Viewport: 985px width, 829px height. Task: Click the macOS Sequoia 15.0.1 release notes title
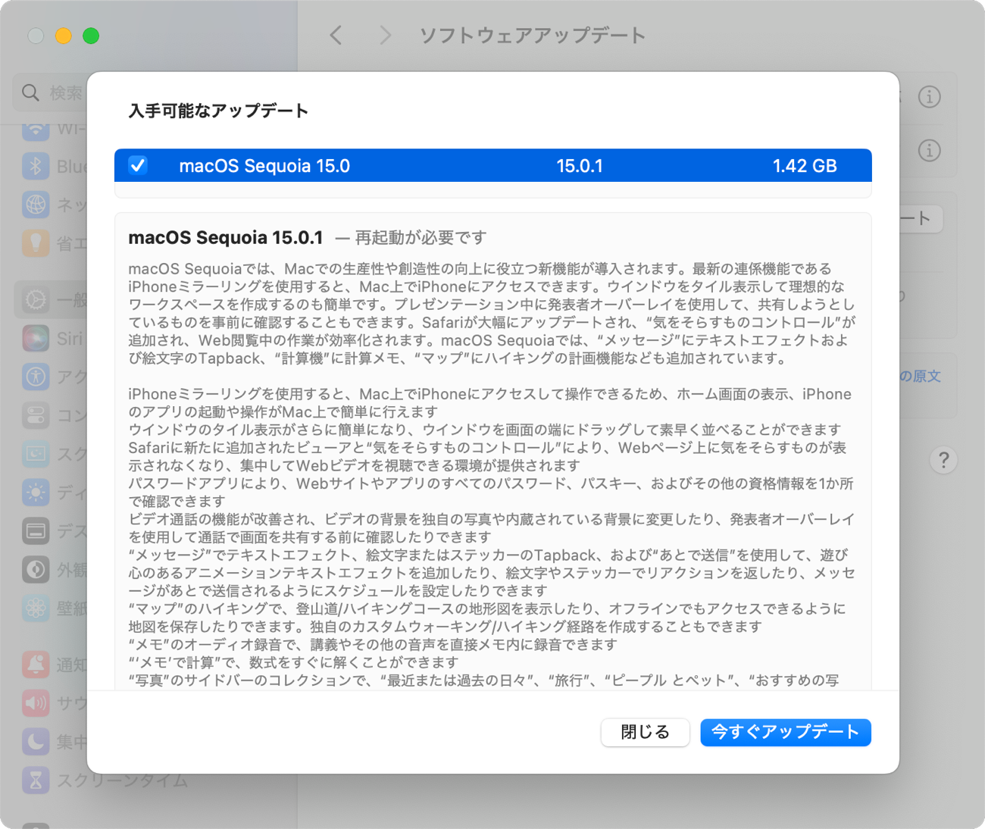[x=226, y=237]
